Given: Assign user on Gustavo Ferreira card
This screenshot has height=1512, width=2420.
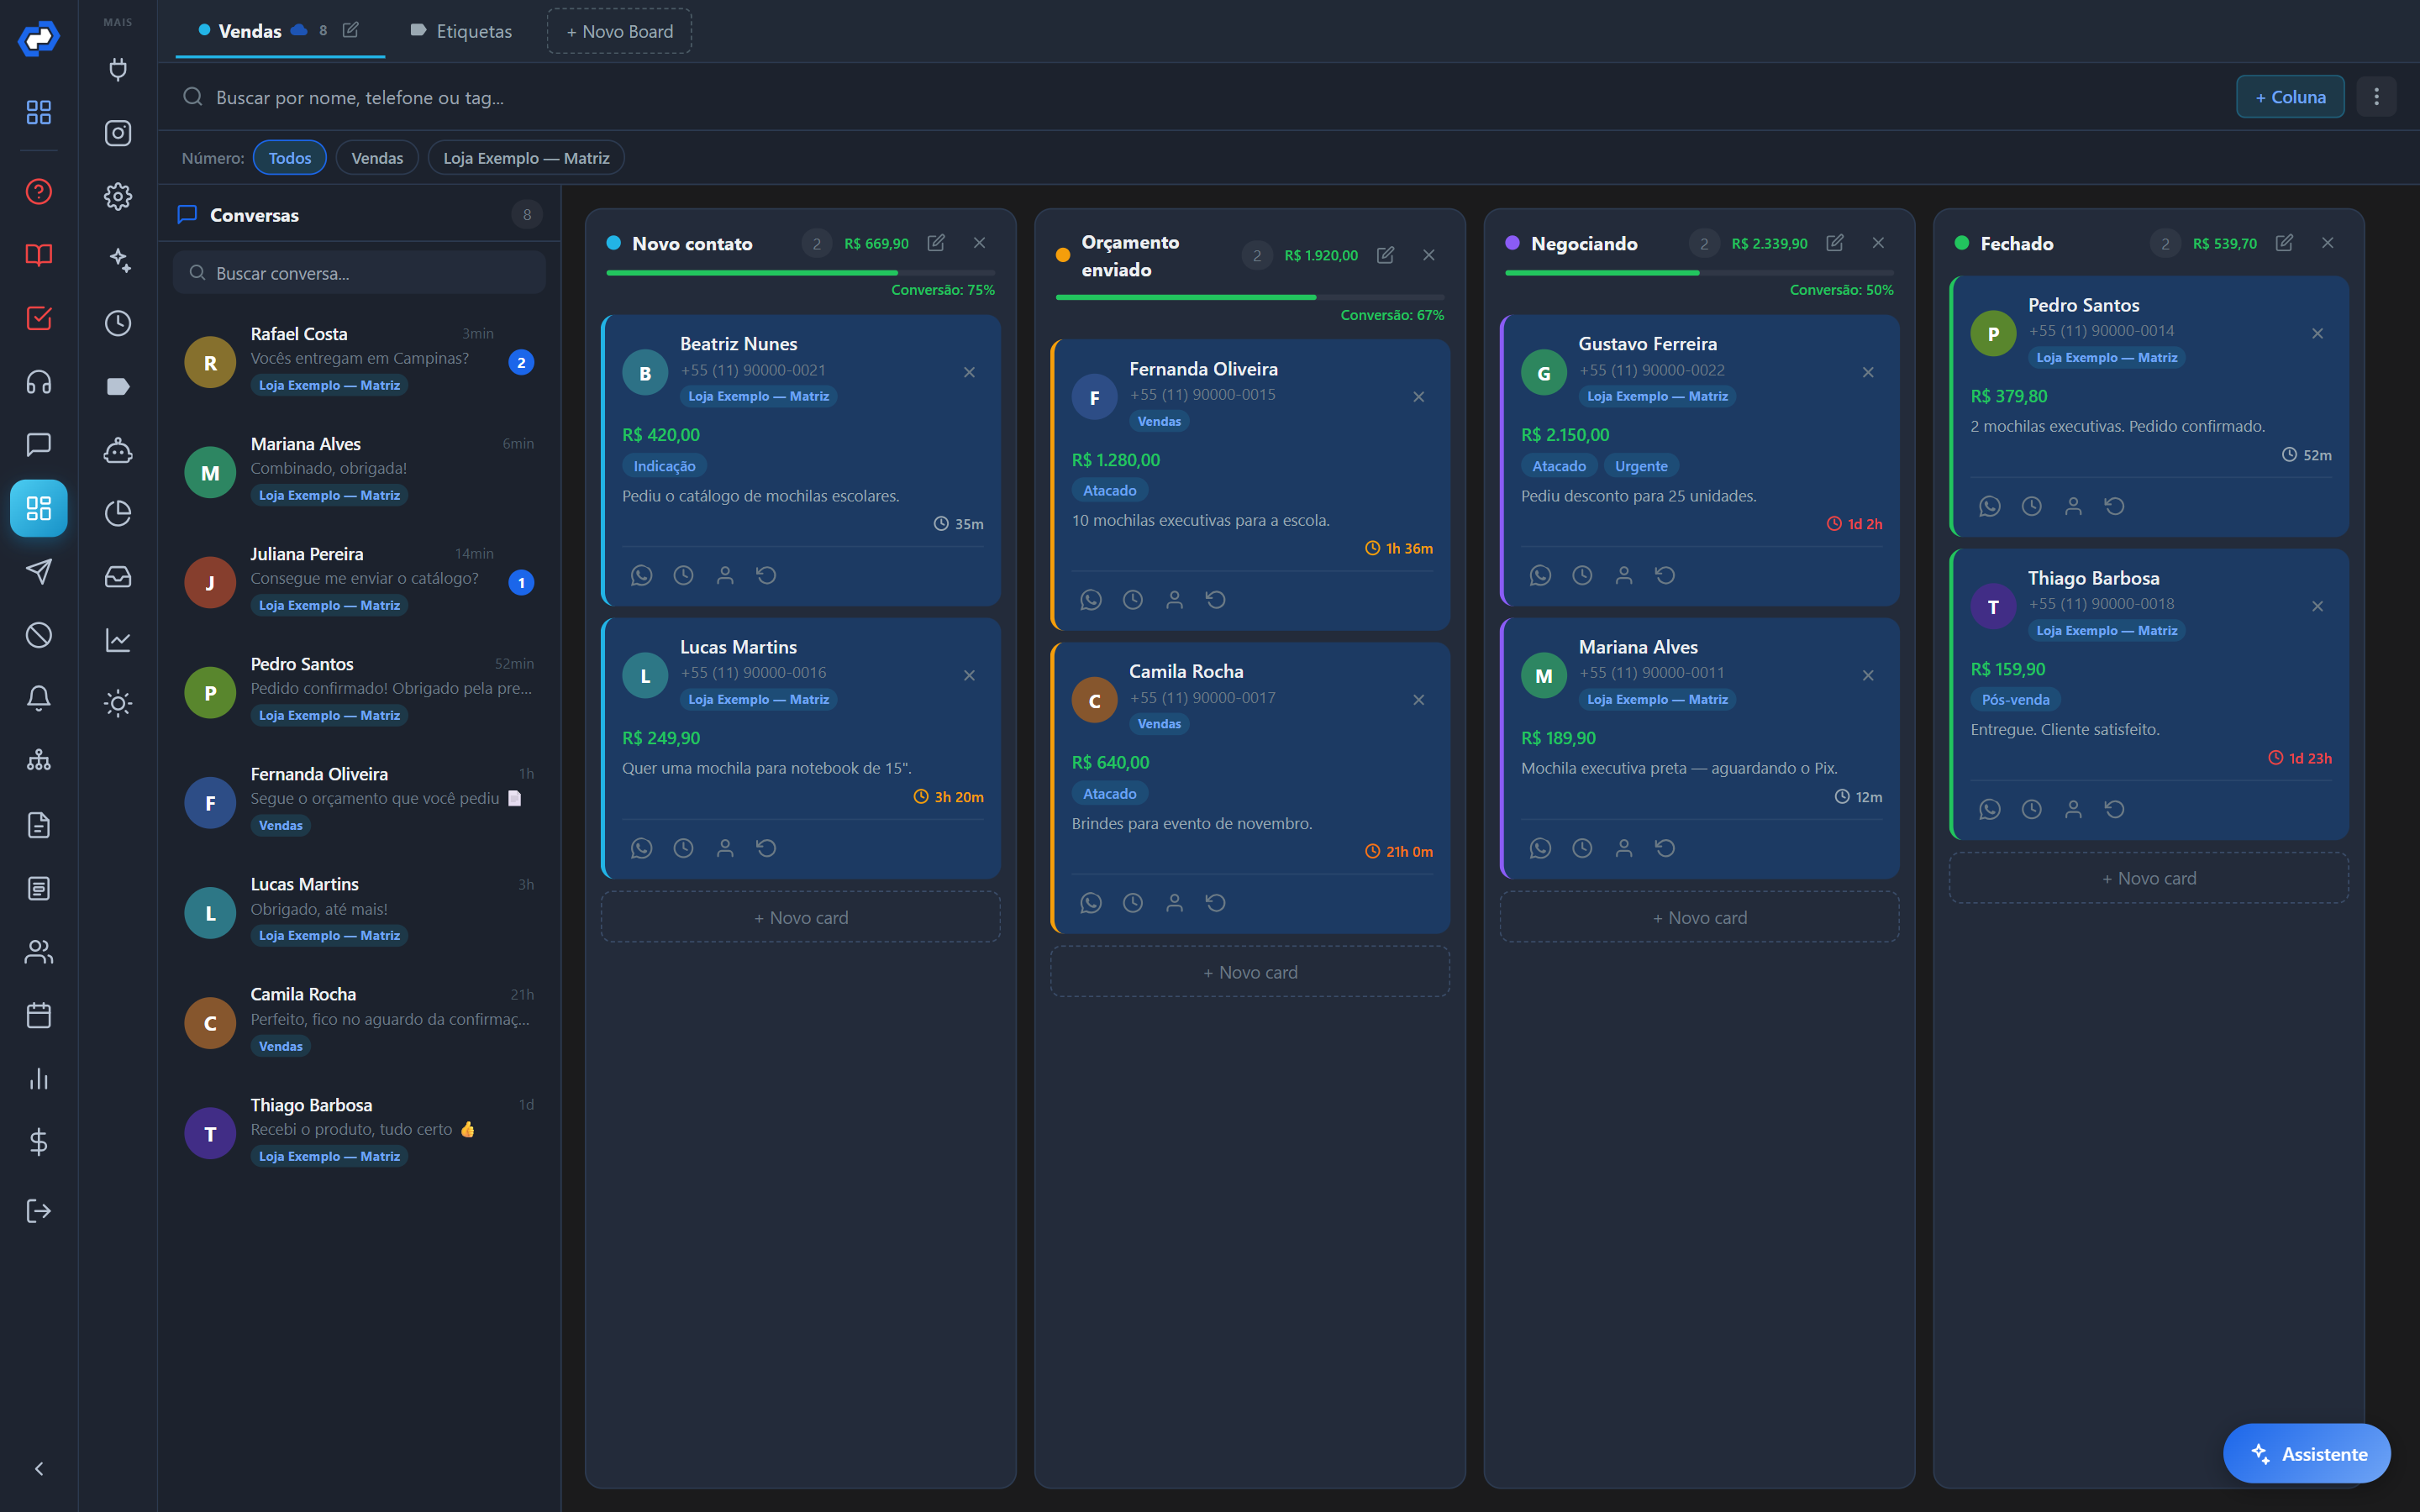Looking at the screenshot, I should click(1624, 575).
